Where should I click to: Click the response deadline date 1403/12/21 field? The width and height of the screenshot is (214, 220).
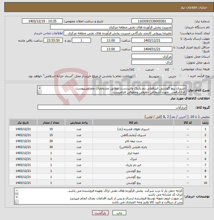click(152, 40)
